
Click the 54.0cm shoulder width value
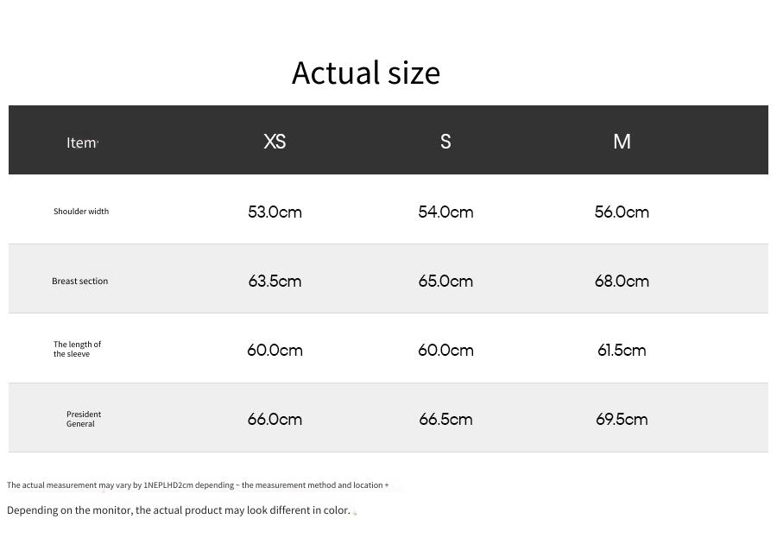445,212
